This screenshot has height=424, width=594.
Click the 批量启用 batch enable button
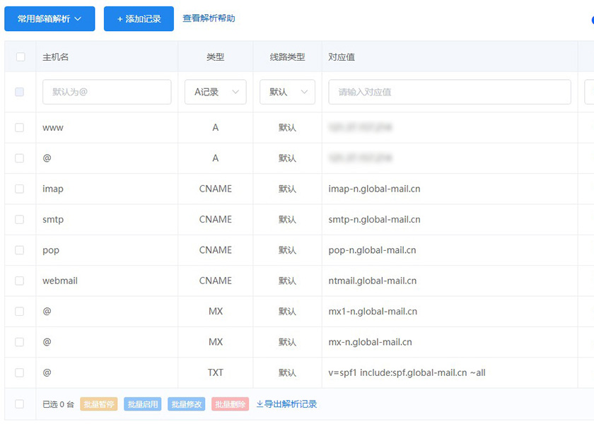pyautogui.click(x=142, y=404)
